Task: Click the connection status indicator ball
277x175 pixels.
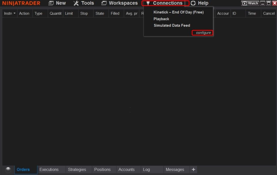Action: tap(8, 170)
